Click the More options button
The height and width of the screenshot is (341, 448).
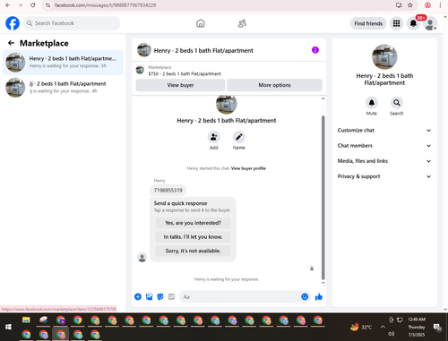click(x=274, y=85)
